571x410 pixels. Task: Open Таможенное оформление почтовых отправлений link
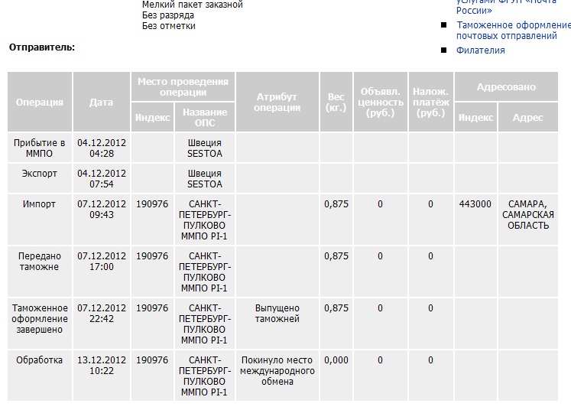[x=513, y=30]
